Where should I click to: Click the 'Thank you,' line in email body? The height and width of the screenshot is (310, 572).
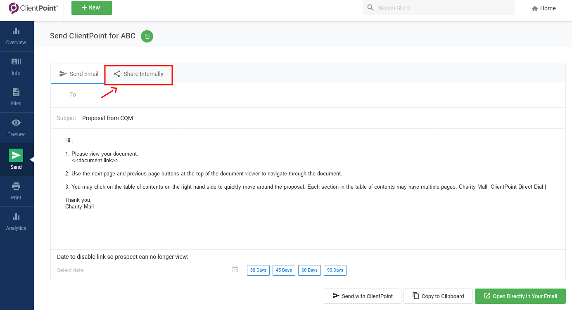pyautogui.click(x=78, y=200)
